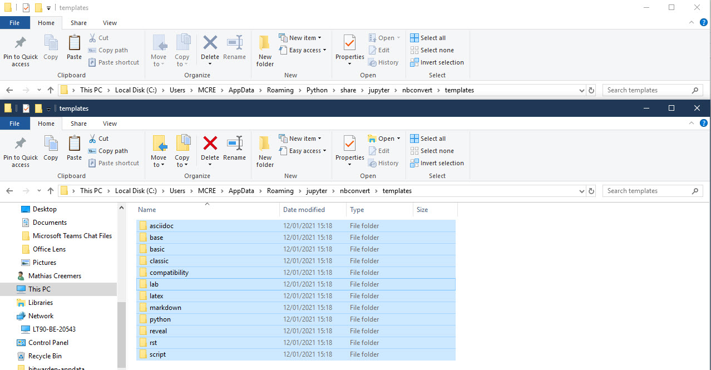Open the File menu

pyautogui.click(x=15, y=123)
